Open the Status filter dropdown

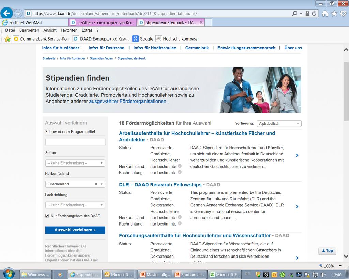(x=75, y=163)
